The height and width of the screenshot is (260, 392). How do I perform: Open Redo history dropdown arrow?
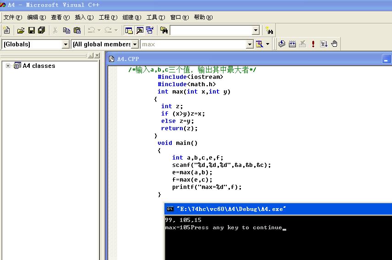[x=116, y=30]
